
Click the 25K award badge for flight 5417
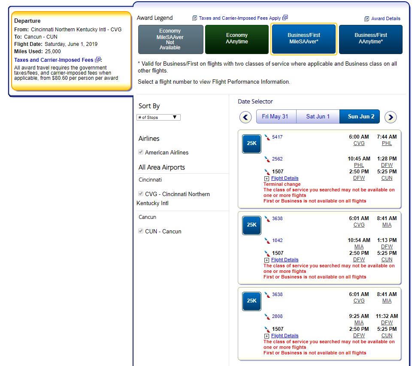pos(251,143)
